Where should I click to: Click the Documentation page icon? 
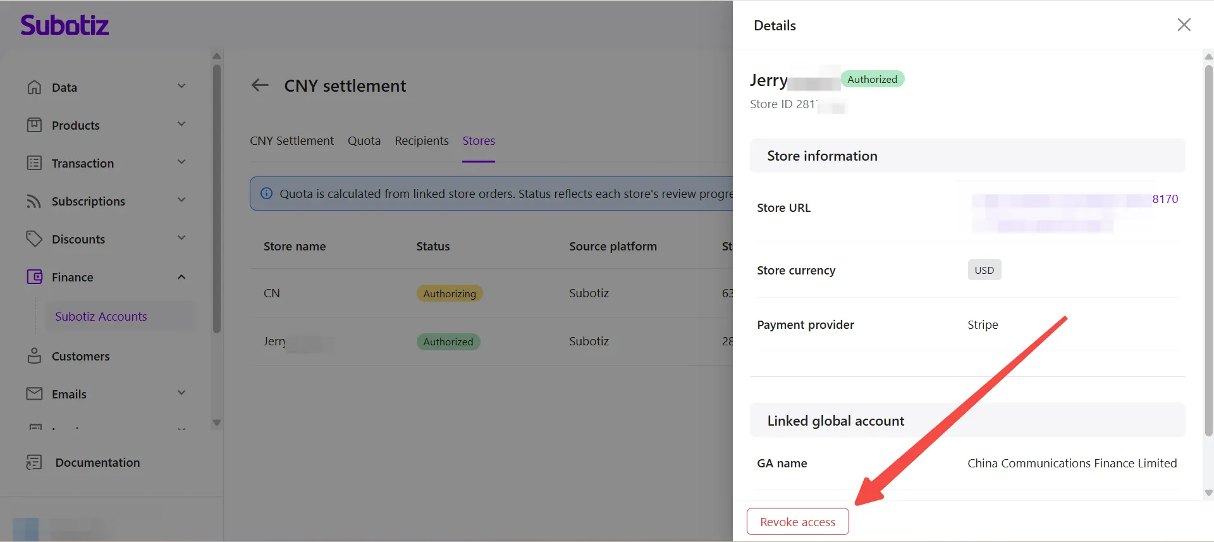(34, 462)
